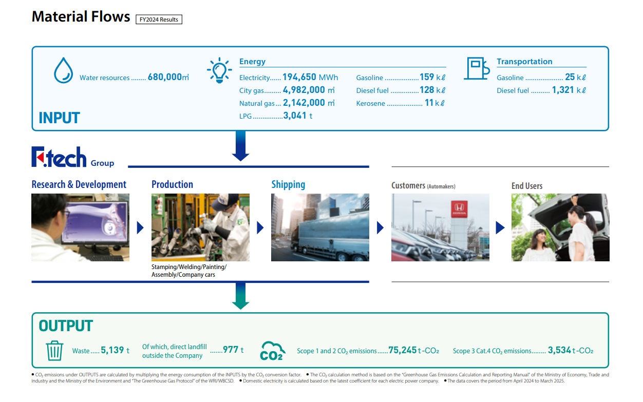
Task: Click the Energy section heading
Action: [252, 62]
